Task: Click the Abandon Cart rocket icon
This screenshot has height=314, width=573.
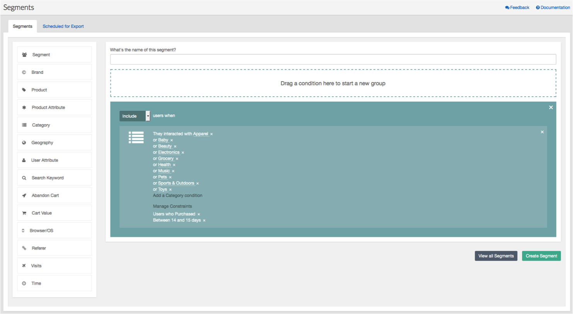Action: [24, 195]
